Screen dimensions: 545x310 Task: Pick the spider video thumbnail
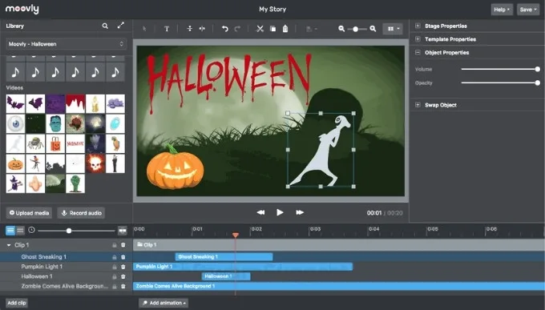35,143
